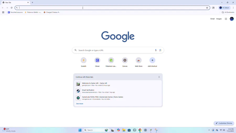The height and width of the screenshot is (133, 236).
Task: Open the weather widget showing Mostly cloudy
Action: tap(9, 130)
